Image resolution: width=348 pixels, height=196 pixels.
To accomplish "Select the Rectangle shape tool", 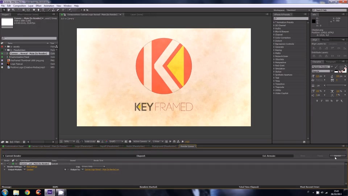I will coord(34,10).
